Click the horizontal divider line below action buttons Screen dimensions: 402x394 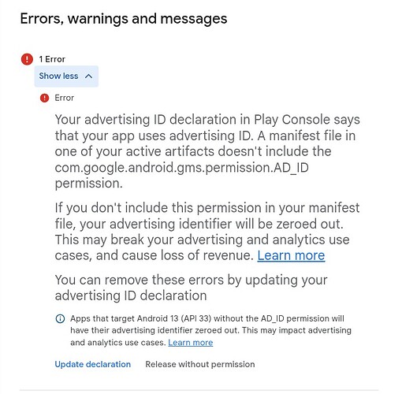tap(199, 390)
